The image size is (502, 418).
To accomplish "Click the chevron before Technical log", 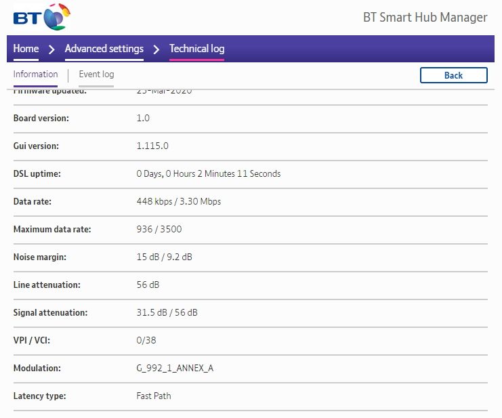I will (156, 49).
